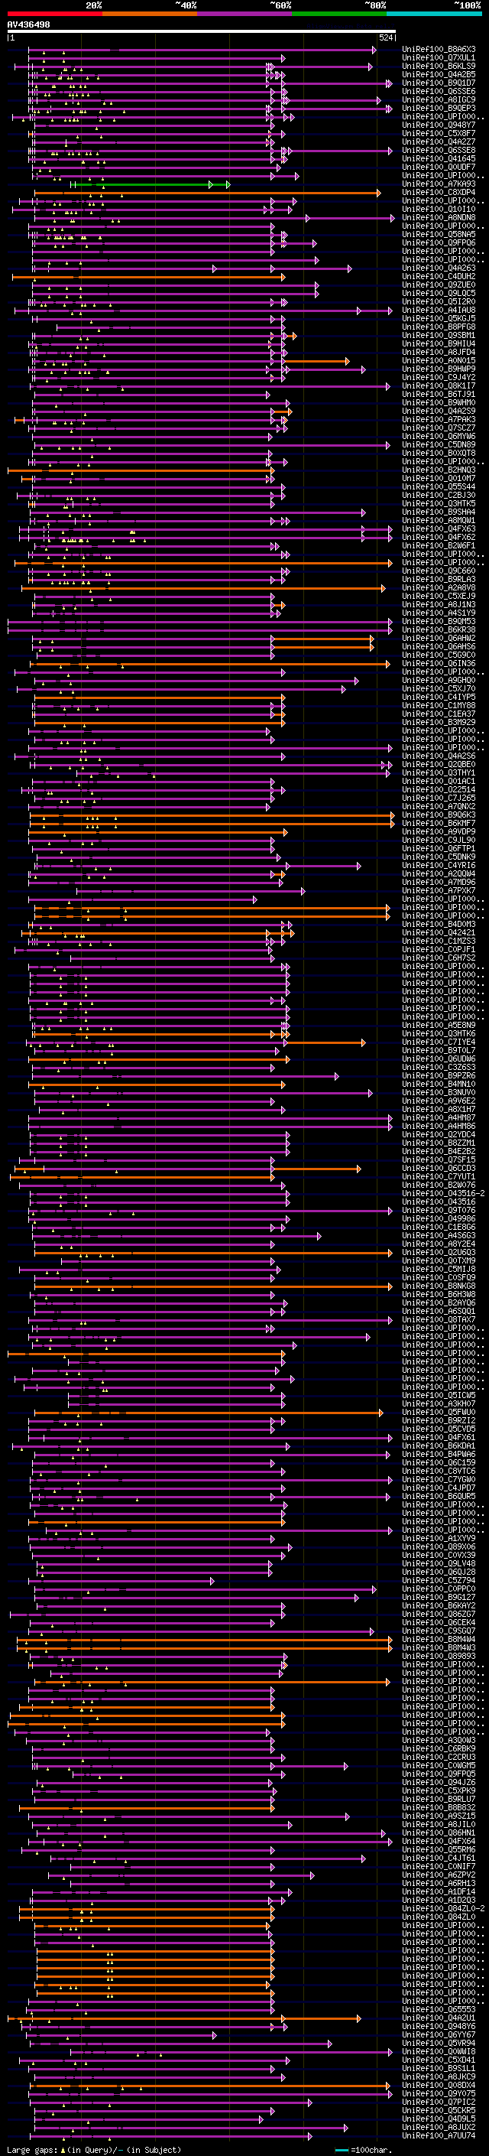Click the cyan ~100% identity legend bar
This screenshot has width=489, height=2156.
coord(434,14)
